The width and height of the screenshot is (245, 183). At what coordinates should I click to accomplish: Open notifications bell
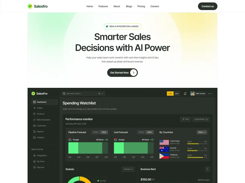(x=185, y=94)
